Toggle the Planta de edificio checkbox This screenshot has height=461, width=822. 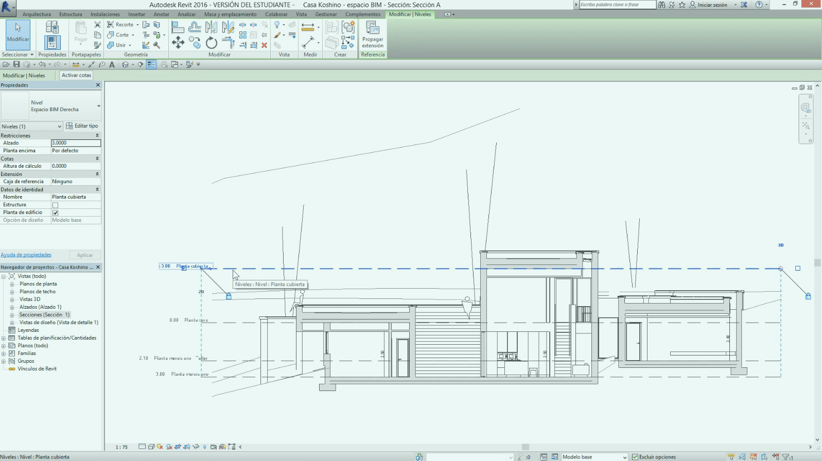56,212
